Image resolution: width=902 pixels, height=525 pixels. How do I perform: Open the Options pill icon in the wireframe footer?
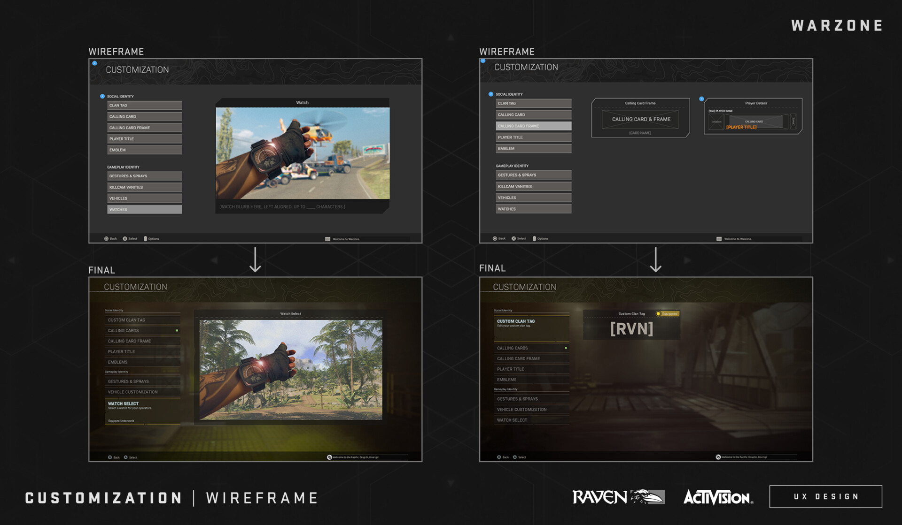[x=146, y=238]
